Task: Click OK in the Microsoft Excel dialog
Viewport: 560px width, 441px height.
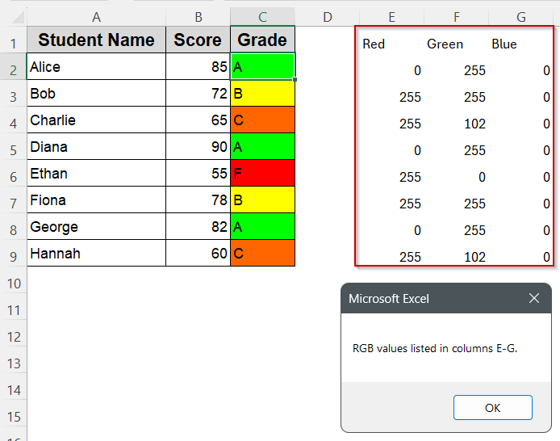Action: (x=492, y=407)
